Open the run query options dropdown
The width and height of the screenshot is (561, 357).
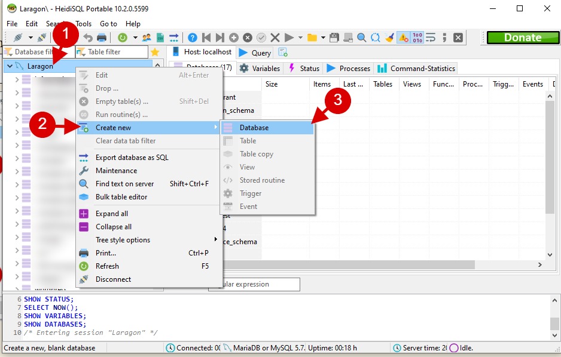300,38
